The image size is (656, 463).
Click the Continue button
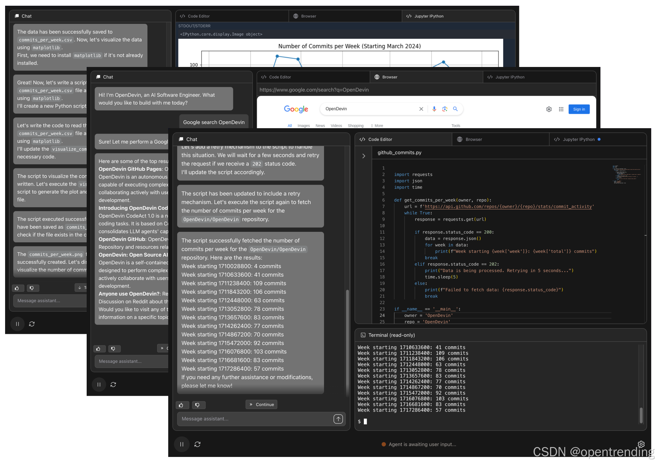point(261,404)
